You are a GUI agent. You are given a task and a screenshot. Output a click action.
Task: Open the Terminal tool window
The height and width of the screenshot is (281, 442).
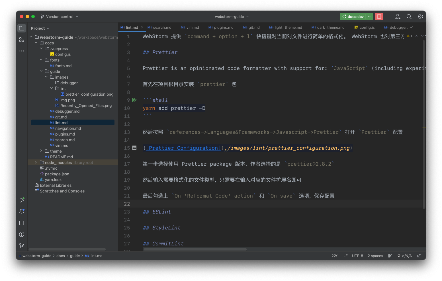point(22,223)
